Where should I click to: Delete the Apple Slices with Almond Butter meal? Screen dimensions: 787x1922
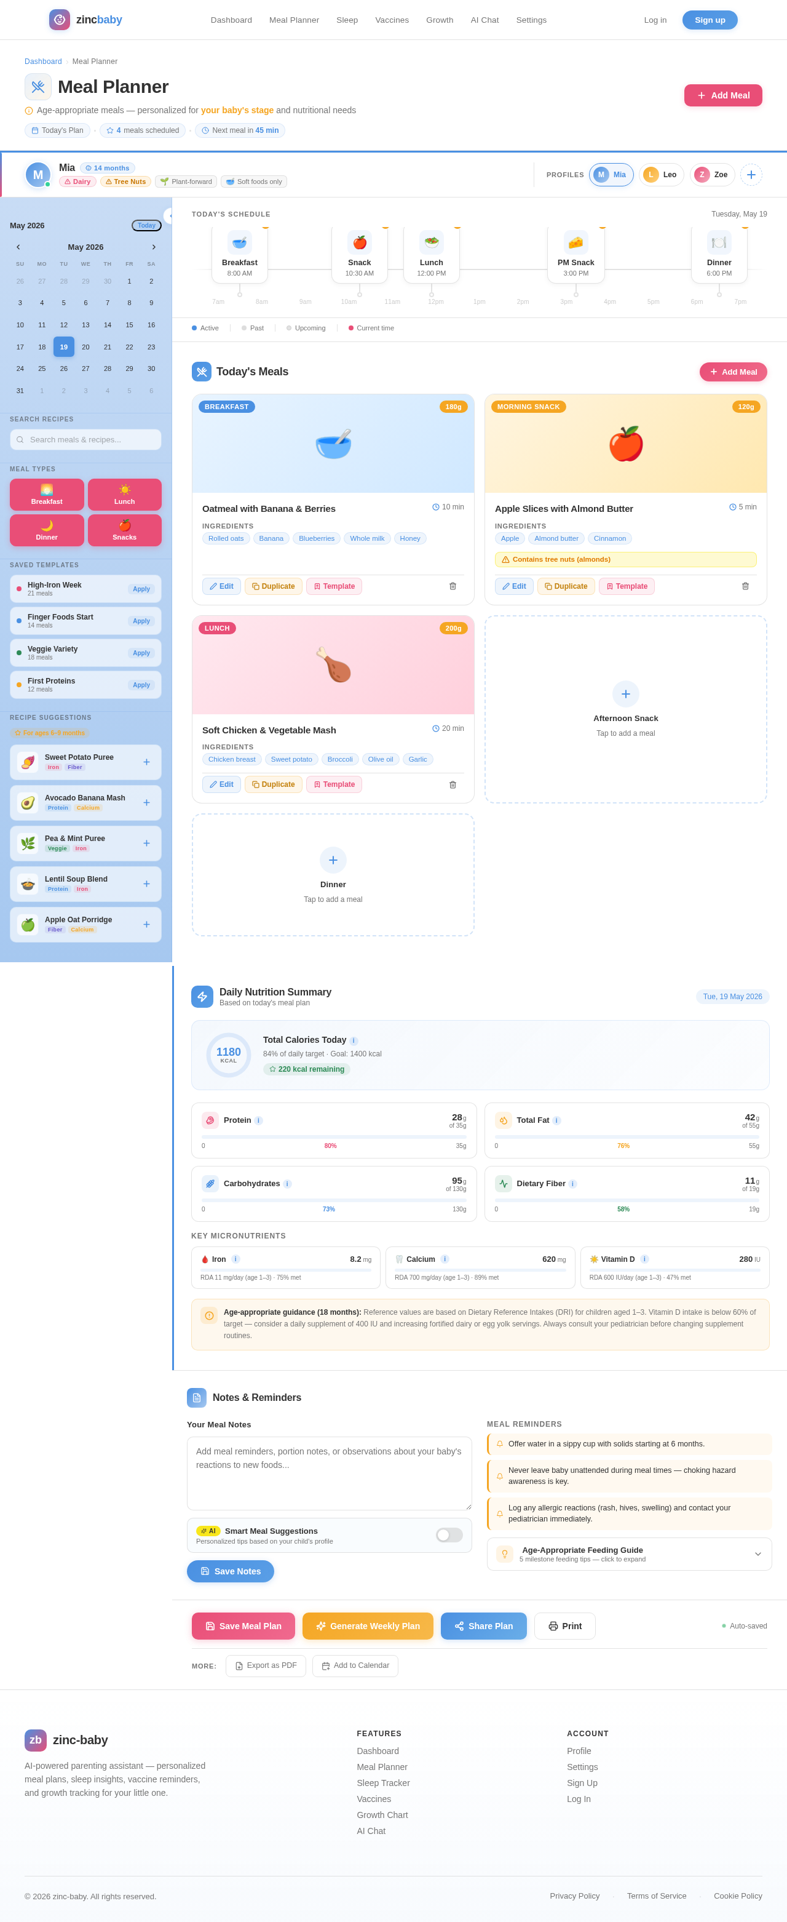tap(745, 586)
